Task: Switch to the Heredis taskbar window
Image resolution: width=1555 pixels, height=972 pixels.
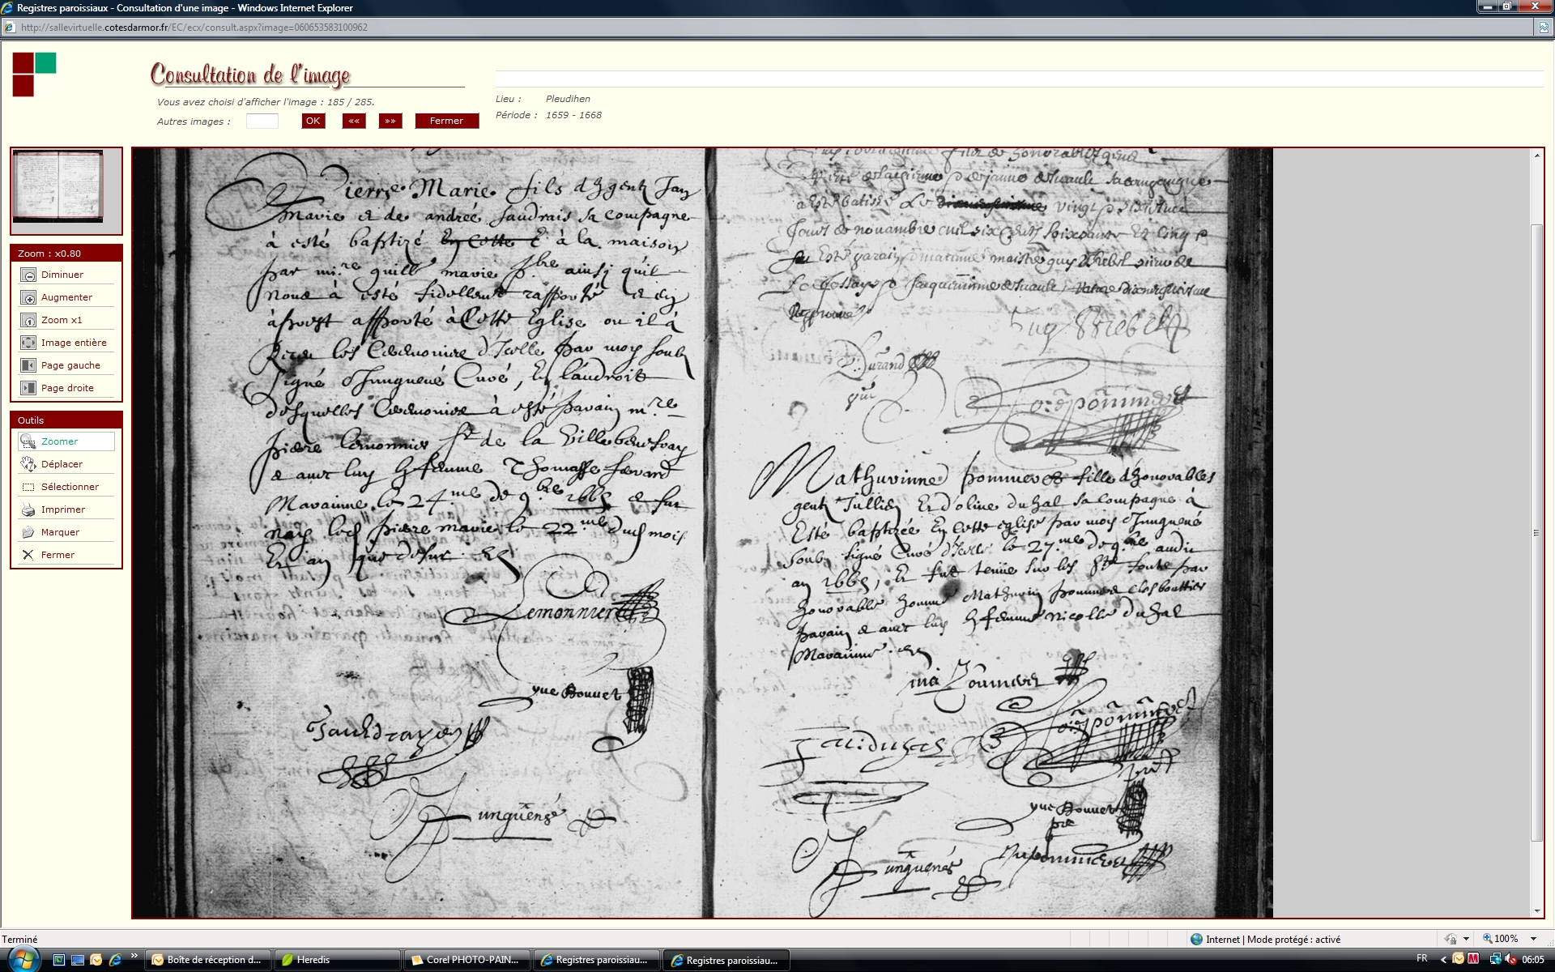Action: [x=336, y=960]
